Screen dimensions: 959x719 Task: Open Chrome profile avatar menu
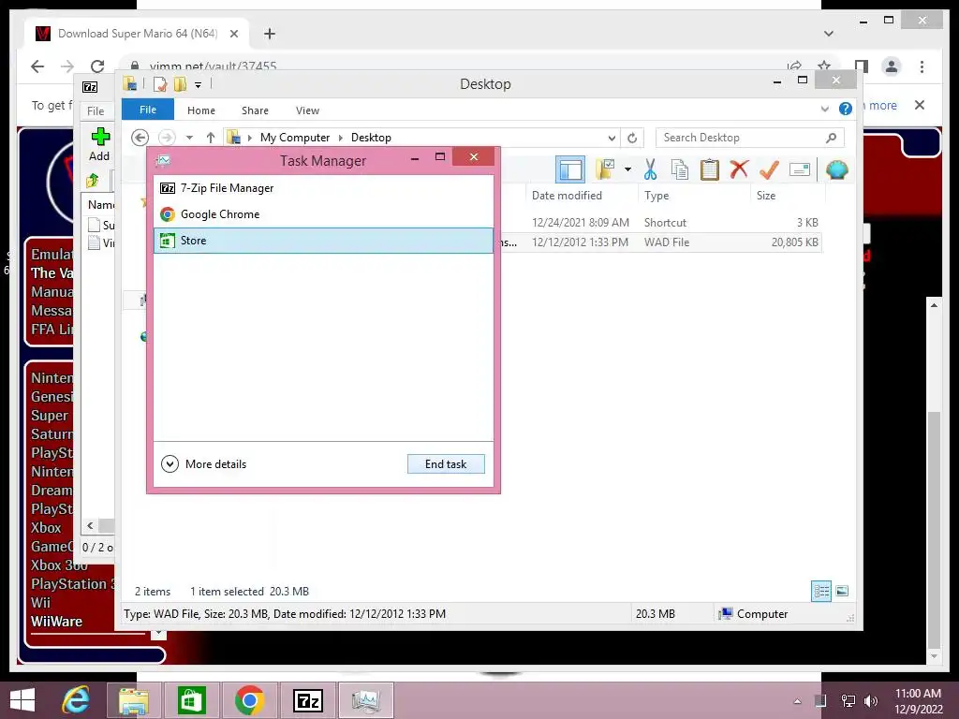[892, 66]
